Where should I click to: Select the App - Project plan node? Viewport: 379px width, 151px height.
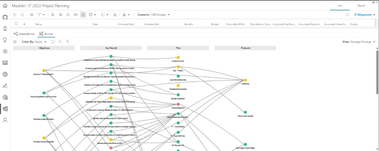click(x=178, y=67)
